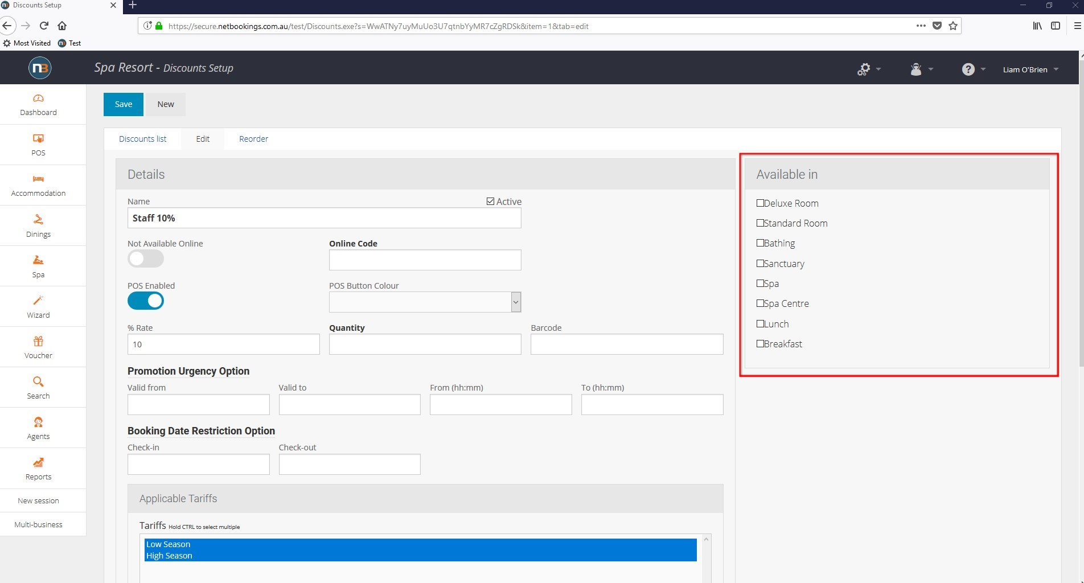Turn off the POS Enabled switch
The image size is (1084, 583).
tap(146, 301)
